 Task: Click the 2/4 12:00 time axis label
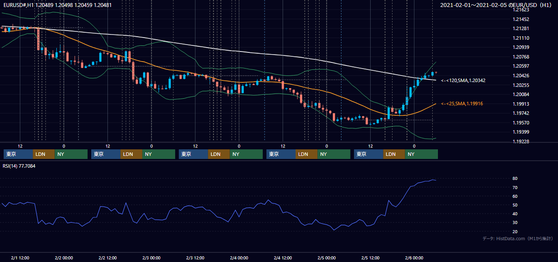pyautogui.click(x=283, y=258)
